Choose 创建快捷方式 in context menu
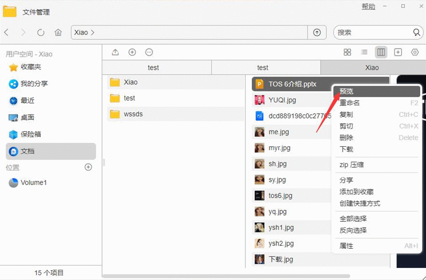Image resolution: width=426 pixels, height=280 pixels. coord(376,204)
